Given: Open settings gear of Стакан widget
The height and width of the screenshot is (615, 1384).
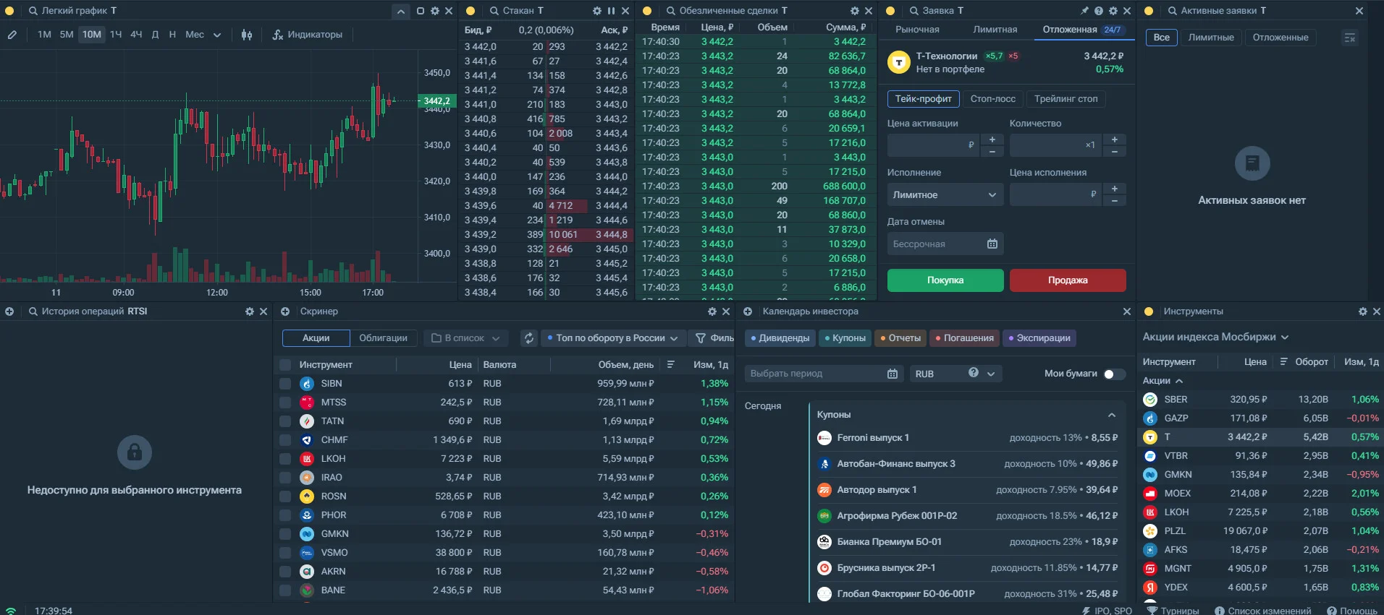Looking at the screenshot, I should point(597,11).
